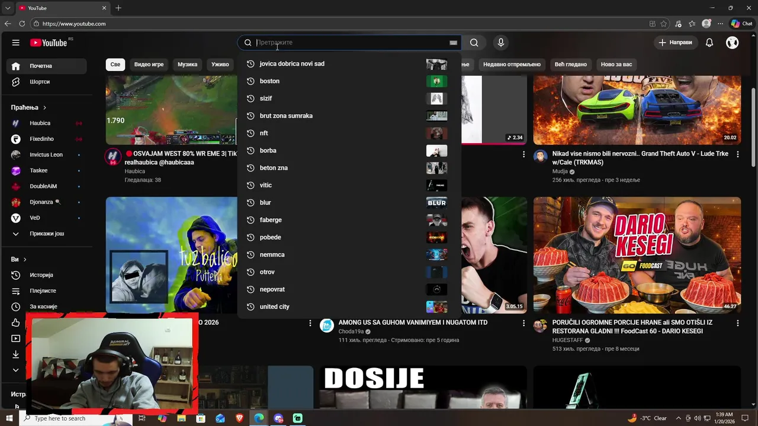Click the browser back arrow
Viewport: 758px width, 426px height.
pos(8,24)
